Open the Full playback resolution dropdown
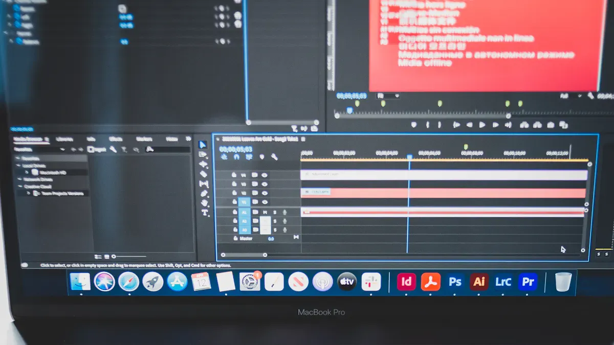 pyautogui.click(x=571, y=96)
